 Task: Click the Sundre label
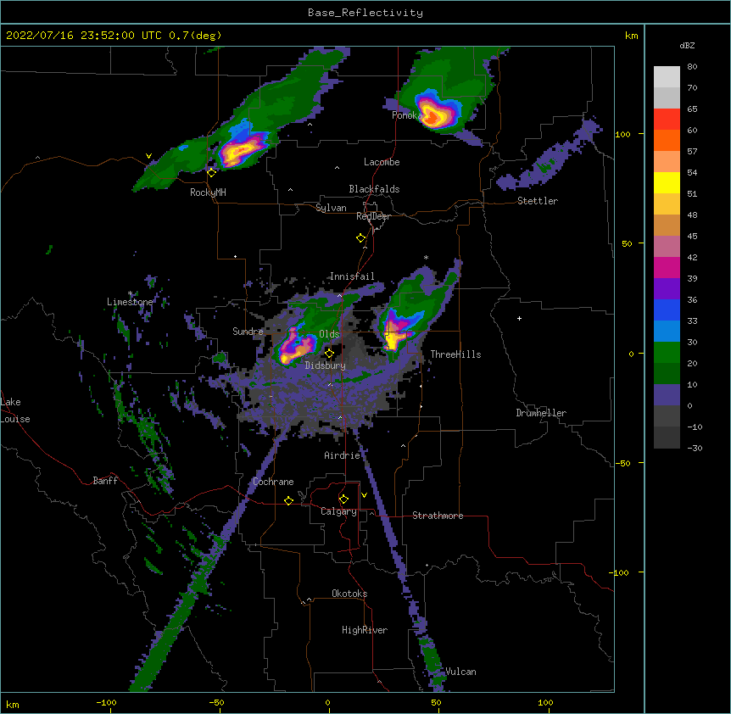pos(248,332)
